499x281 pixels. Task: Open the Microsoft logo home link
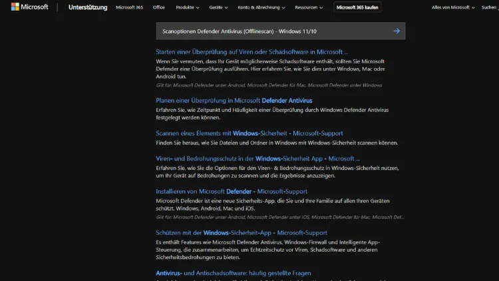[x=29, y=7]
